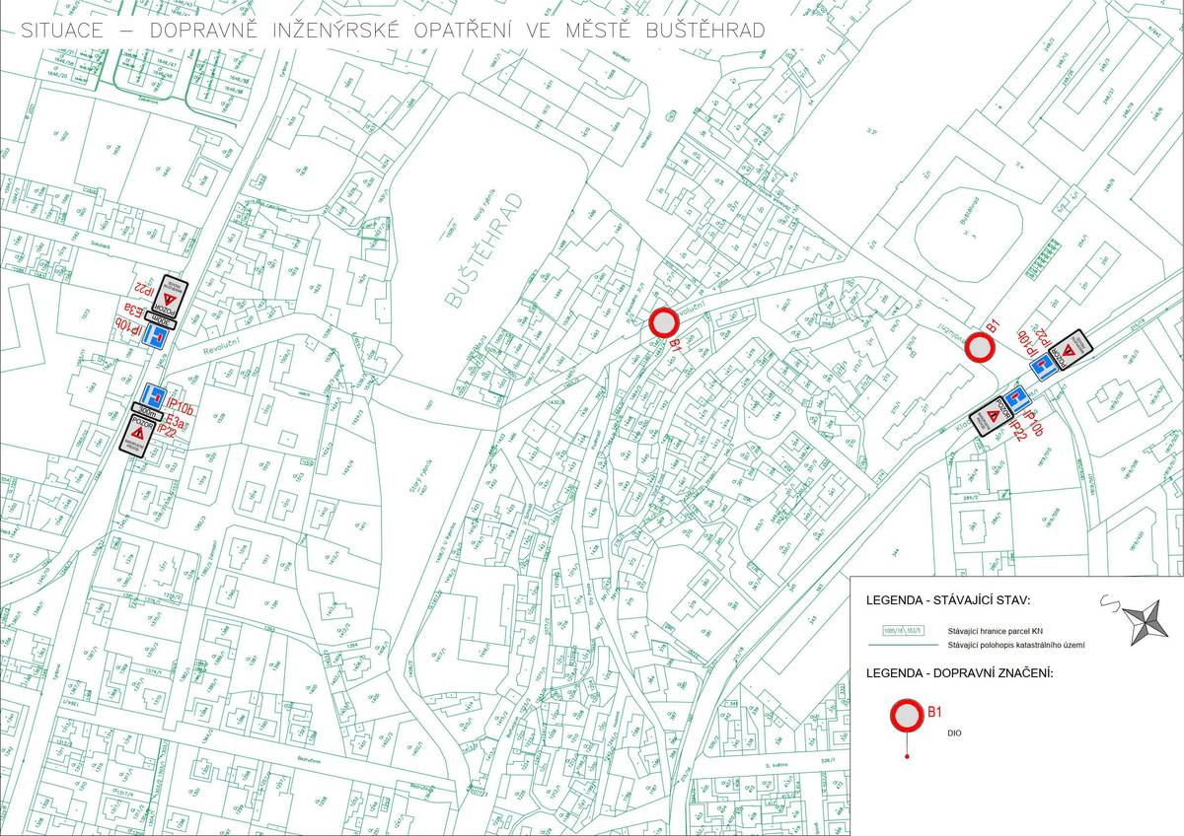The width and height of the screenshot is (1184, 836).
Task: Select upper-left blue IP10b dead-end sign
Action: point(154,336)
